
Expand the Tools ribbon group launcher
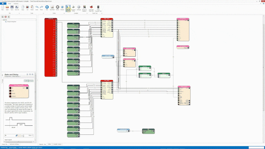click(x=43, y=13)
